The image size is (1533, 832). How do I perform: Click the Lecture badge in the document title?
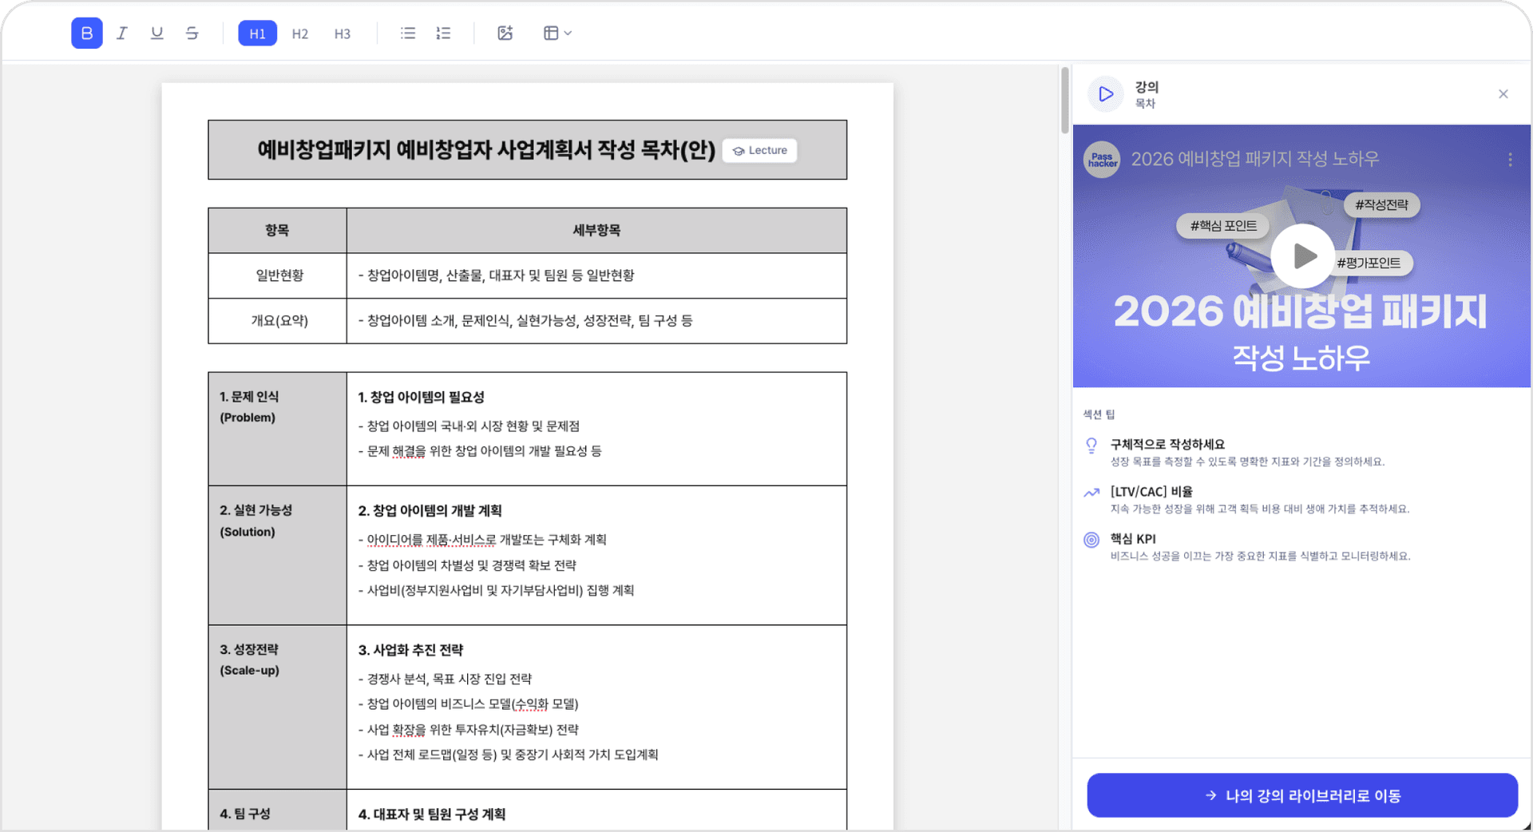(x=759, y=150)
